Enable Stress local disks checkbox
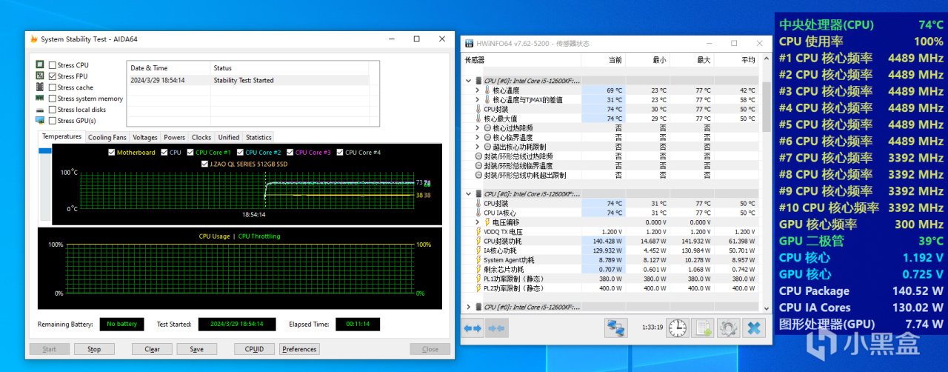 [x=53, y=110]
